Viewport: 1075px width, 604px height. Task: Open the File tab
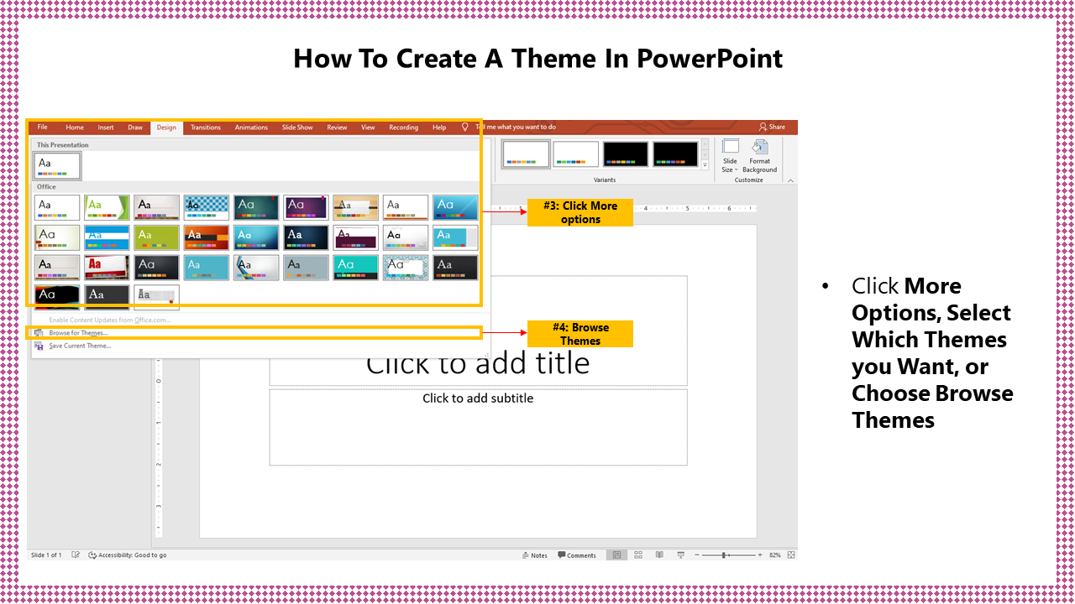click(x=42, y=128)
